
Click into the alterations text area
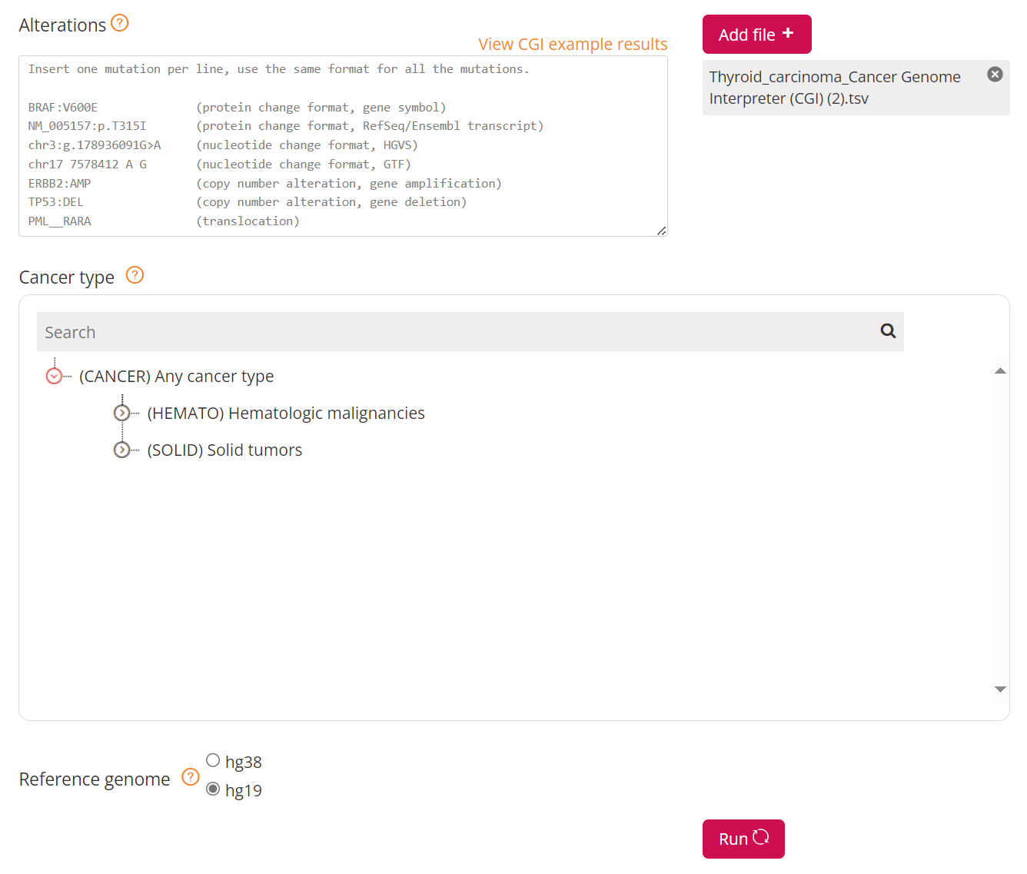pyautogui.click(x=343, y=146)
